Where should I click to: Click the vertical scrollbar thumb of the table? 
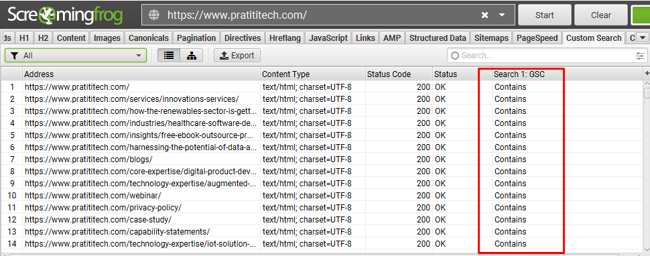(x=647, y=93)
